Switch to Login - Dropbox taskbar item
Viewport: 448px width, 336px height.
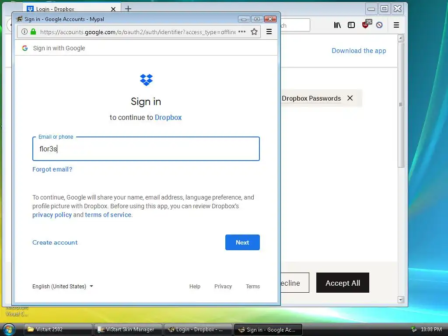coord(198,329)
